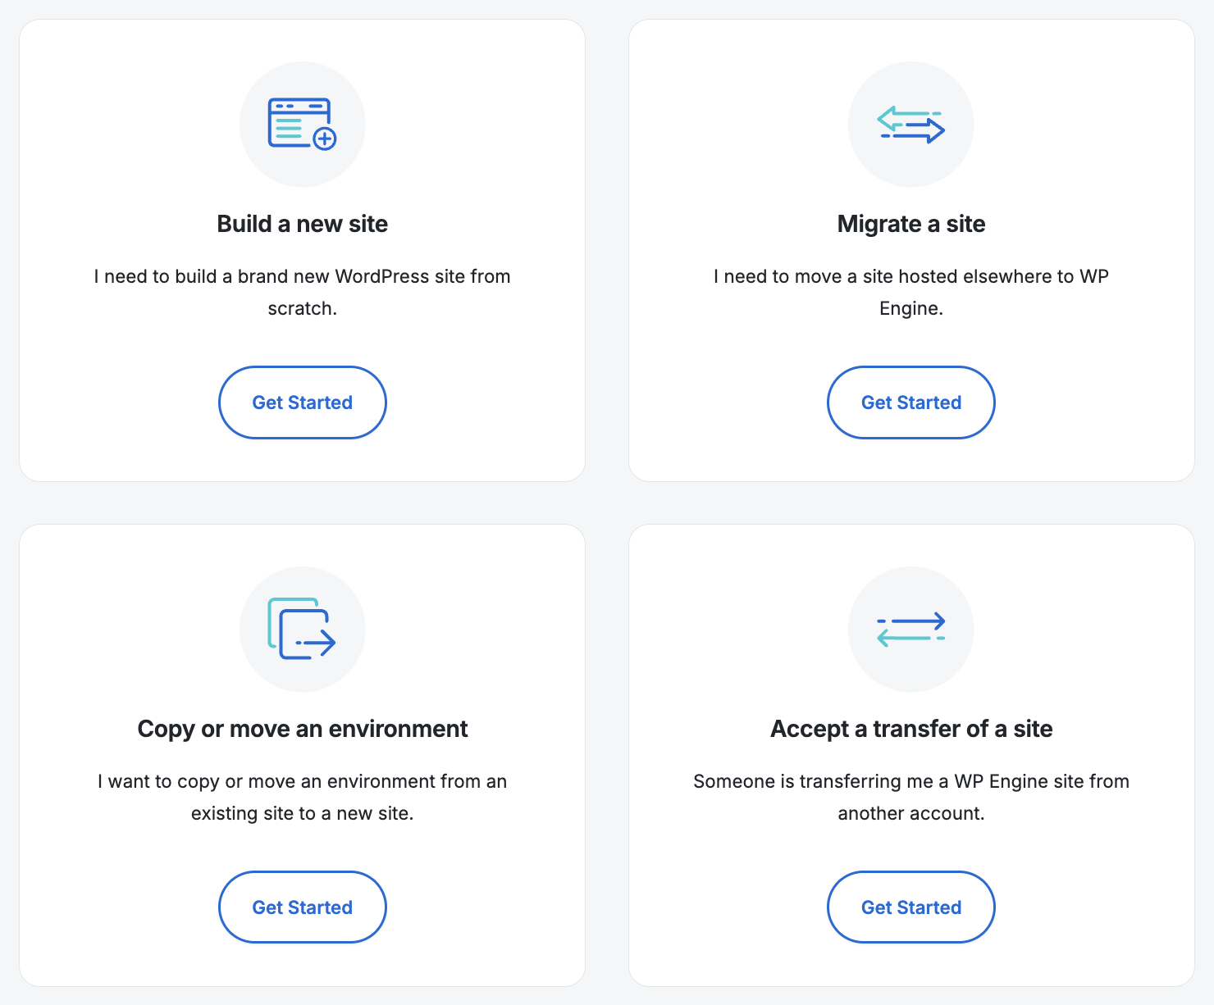Click the "site hosted elsewhere to WP Engine" description
Viewport: 1214px width, 1005px height.
(910, 292)
